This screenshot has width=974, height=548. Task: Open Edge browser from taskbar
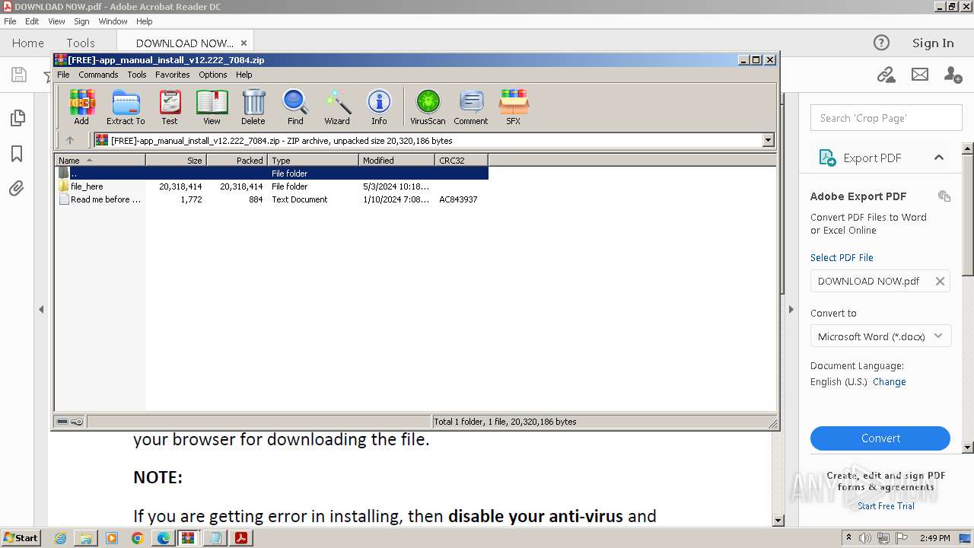click(x=163, y=538)
